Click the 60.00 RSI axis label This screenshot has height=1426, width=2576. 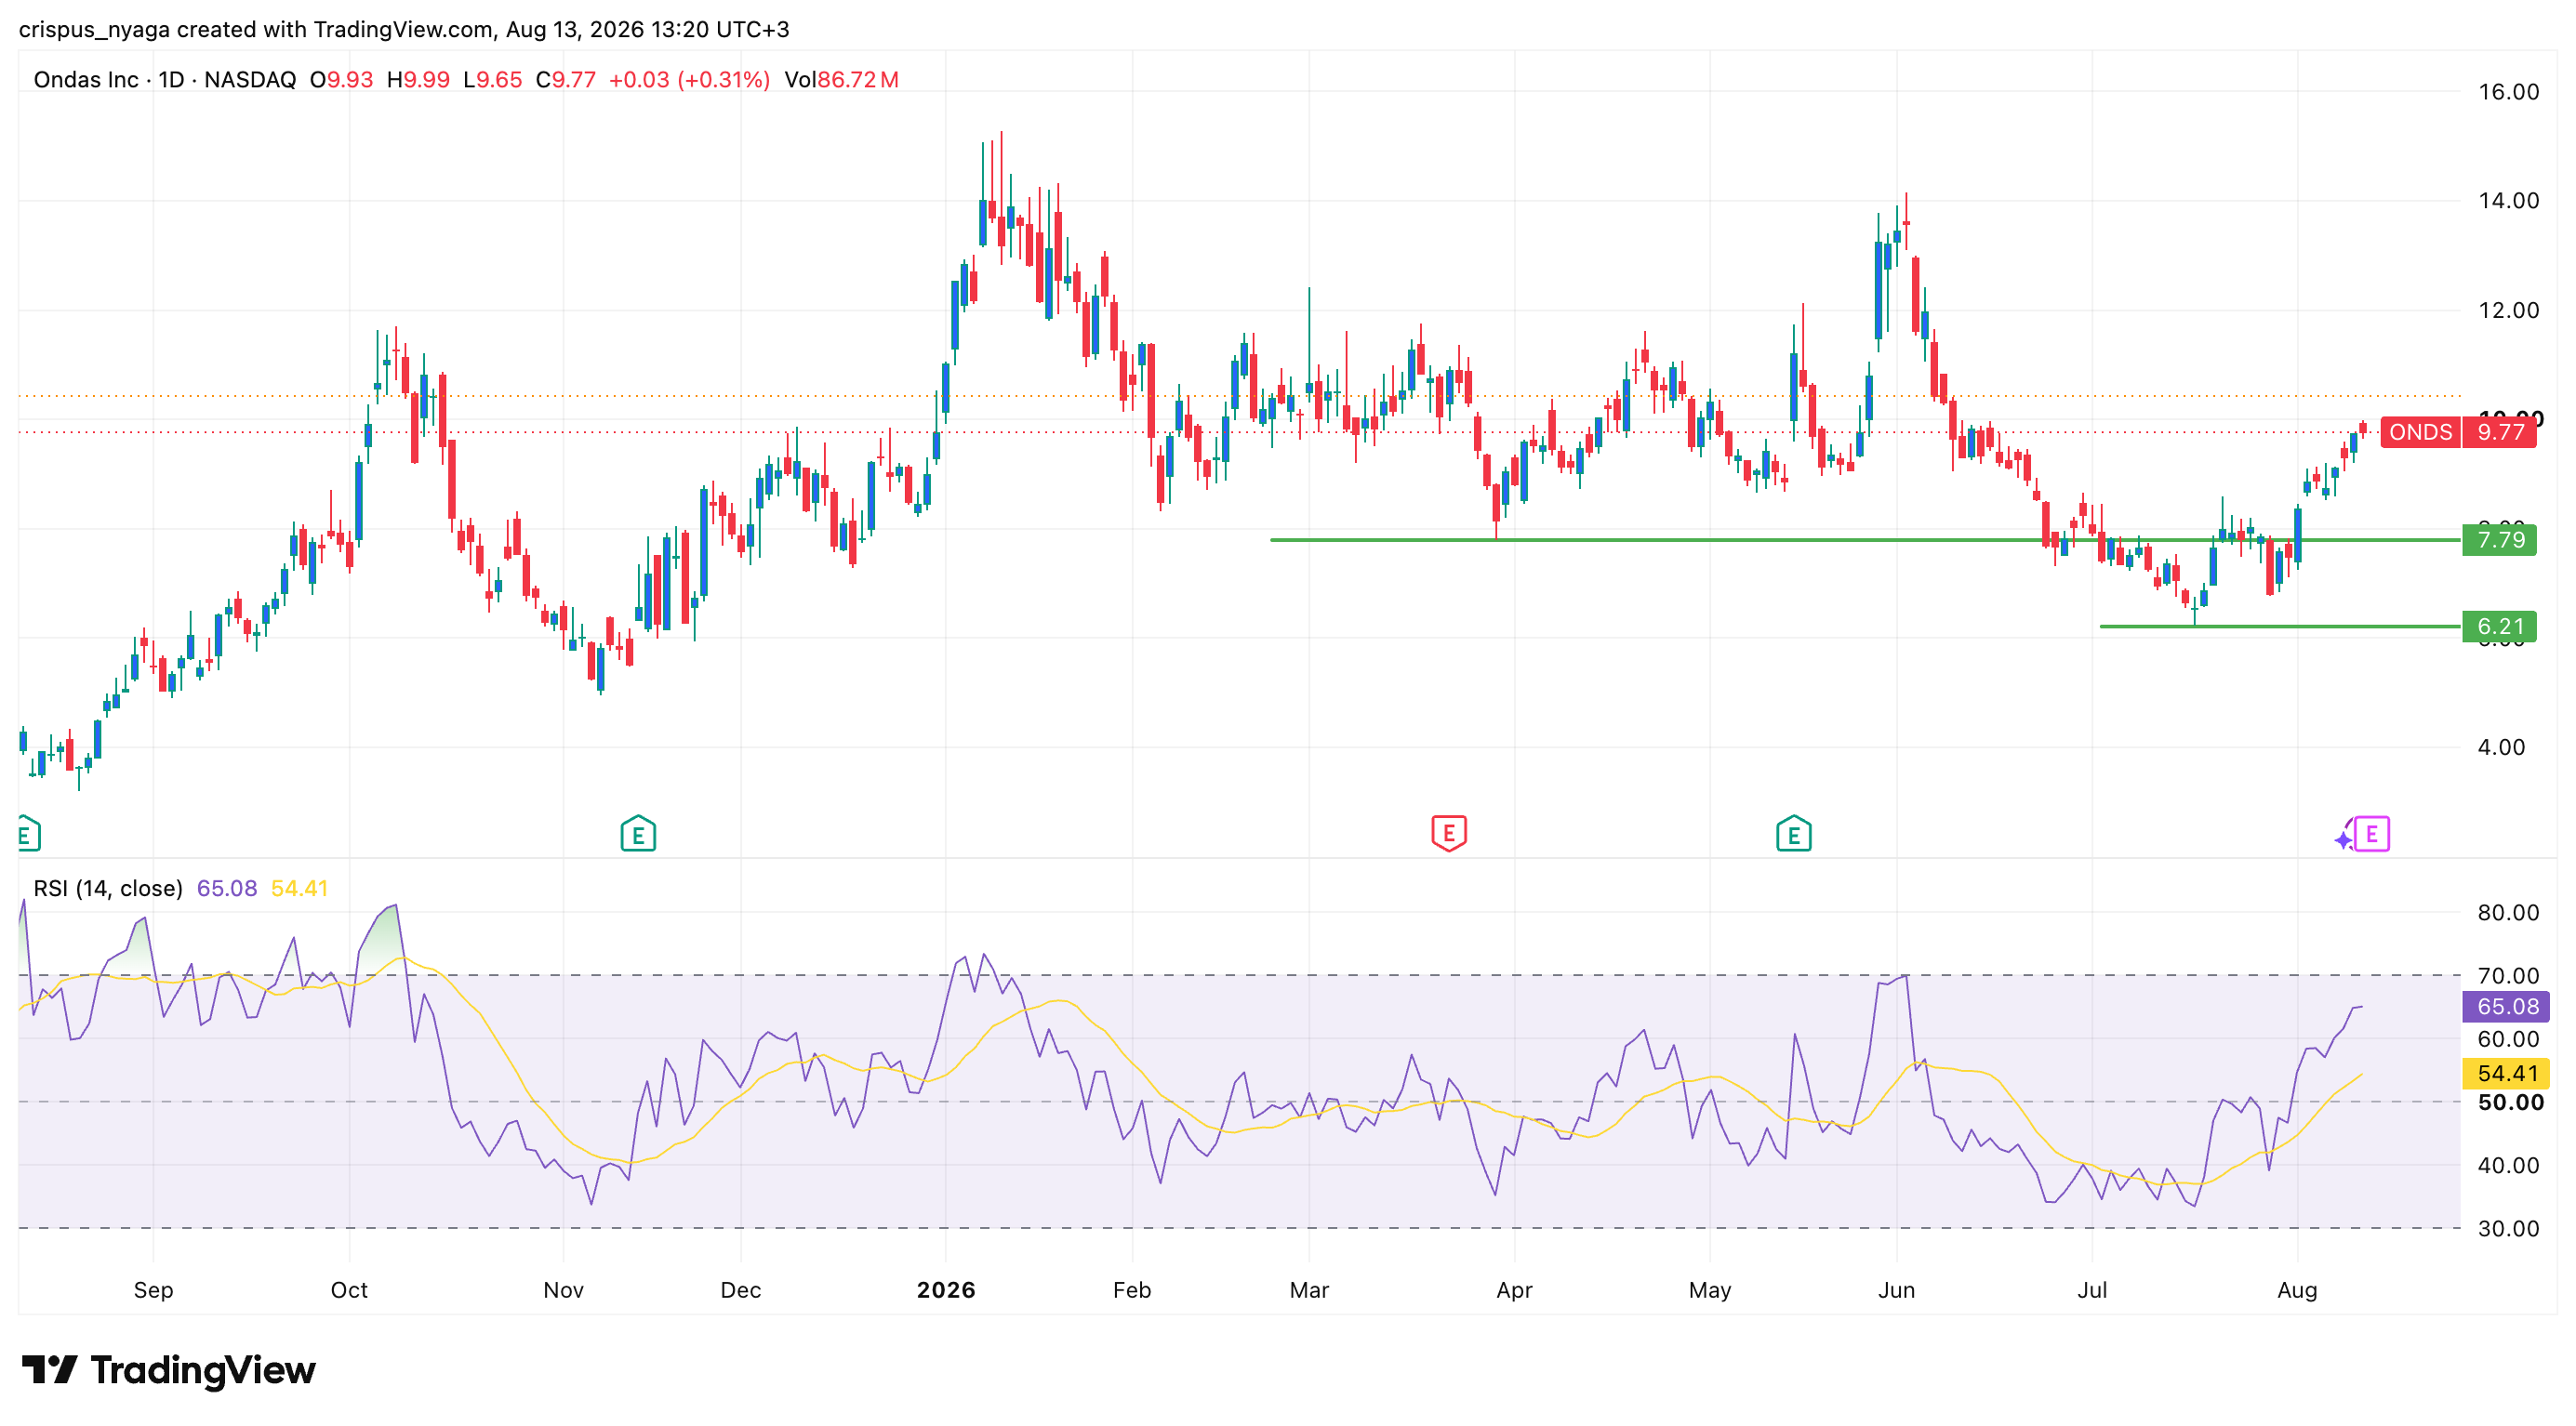[x=2508, y=1039]
